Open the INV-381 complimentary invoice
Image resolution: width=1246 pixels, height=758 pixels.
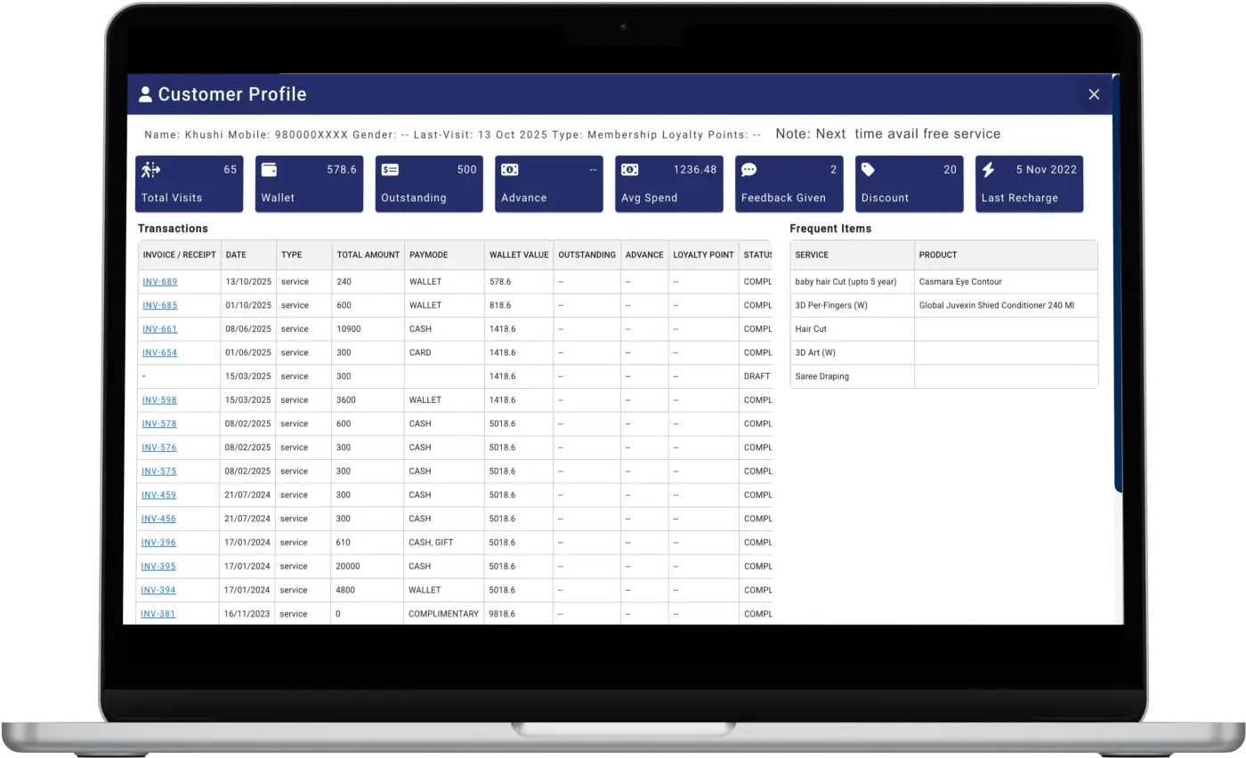click(158, 614)
